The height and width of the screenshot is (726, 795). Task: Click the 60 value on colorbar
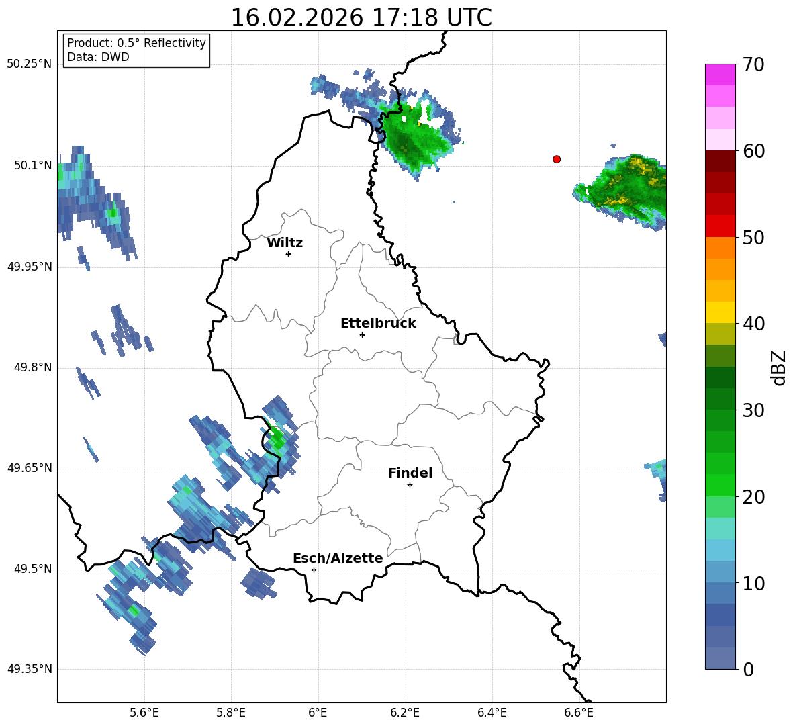point(753,151)
